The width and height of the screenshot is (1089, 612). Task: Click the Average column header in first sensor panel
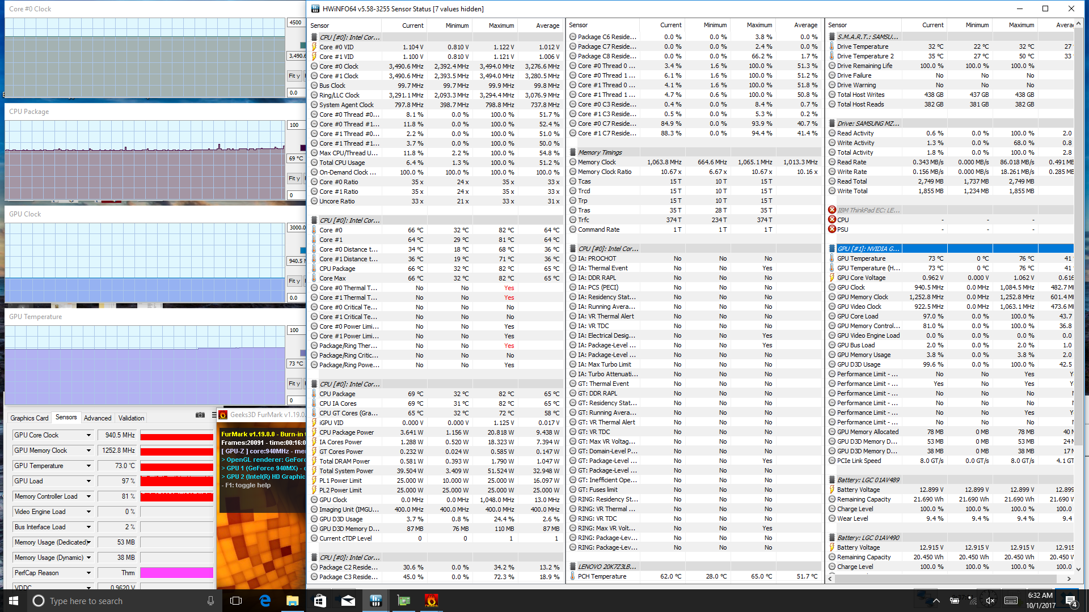point(540,25)
